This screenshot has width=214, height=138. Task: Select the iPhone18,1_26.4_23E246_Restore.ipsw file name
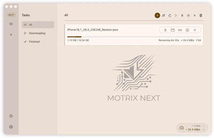point(93,30)
